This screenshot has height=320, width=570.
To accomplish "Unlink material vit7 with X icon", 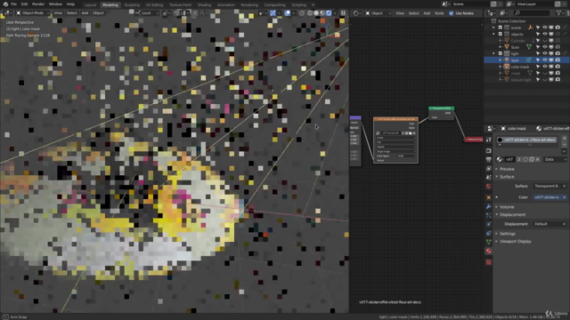I will click(538, 159).
